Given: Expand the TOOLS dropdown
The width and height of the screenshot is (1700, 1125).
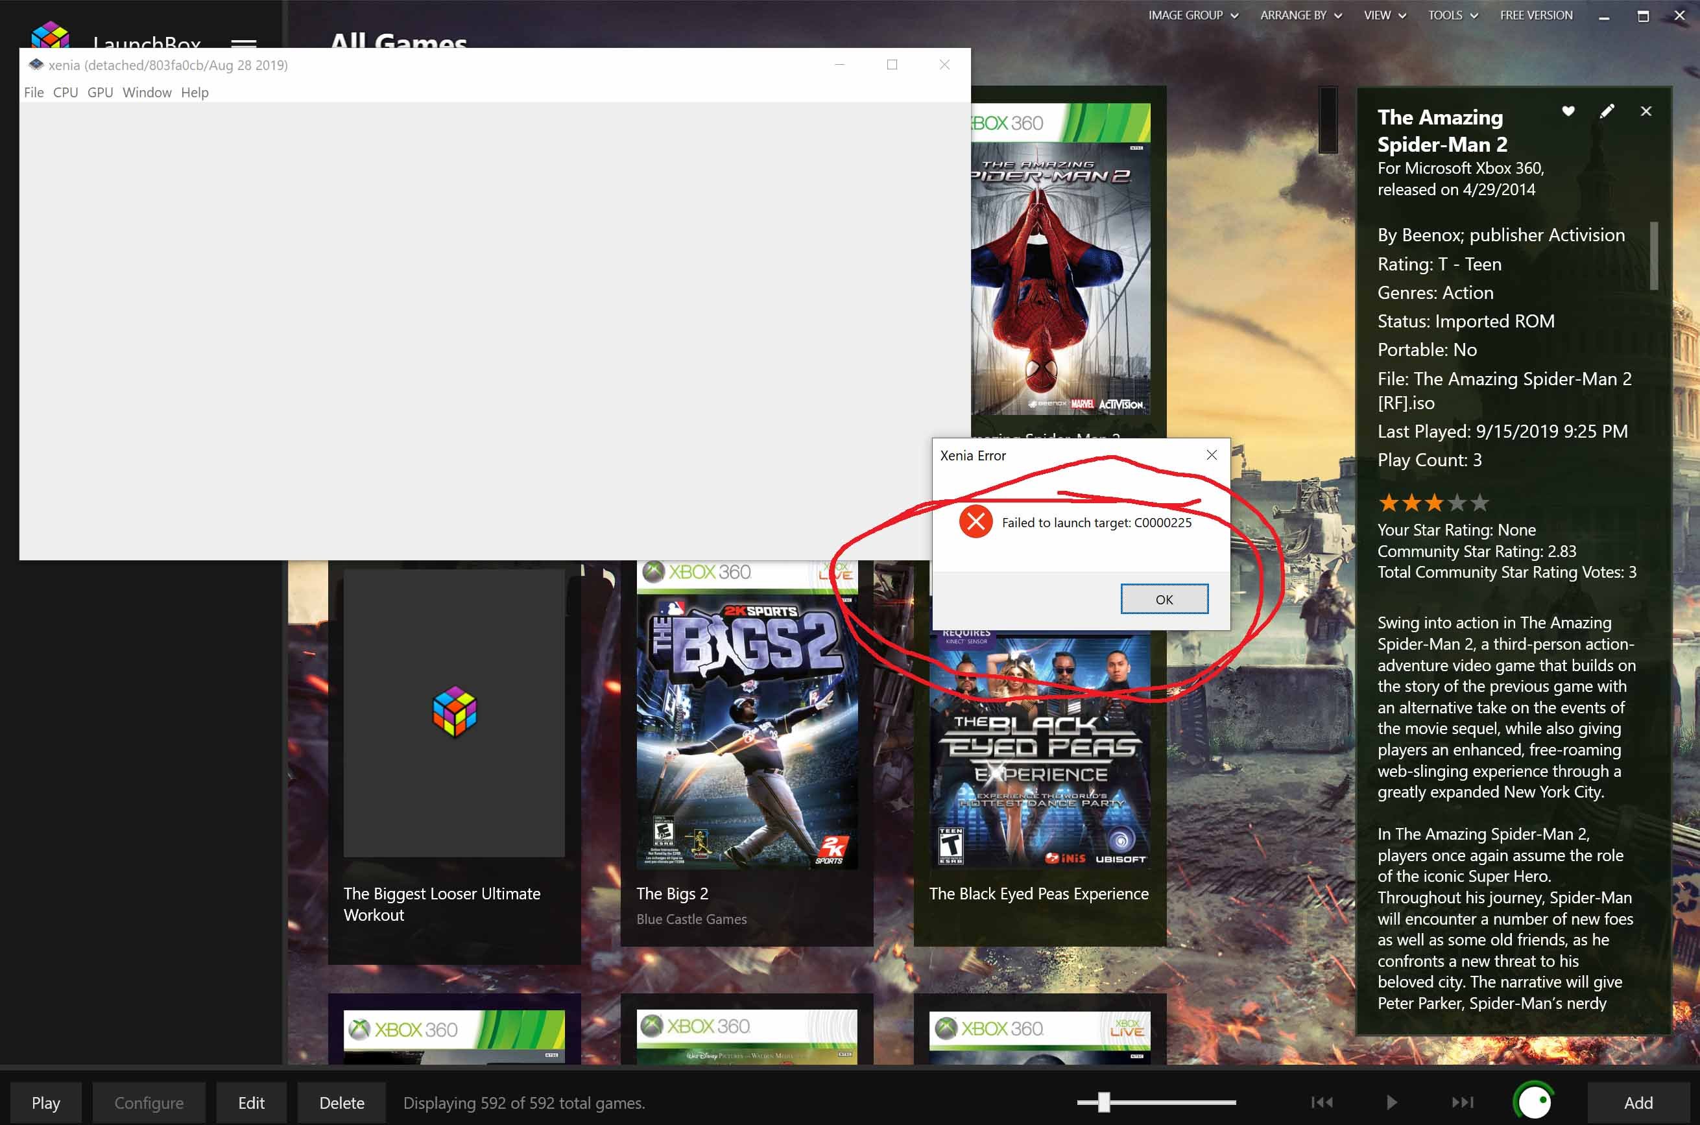Looking at the screenshot, I should 1452,15.
